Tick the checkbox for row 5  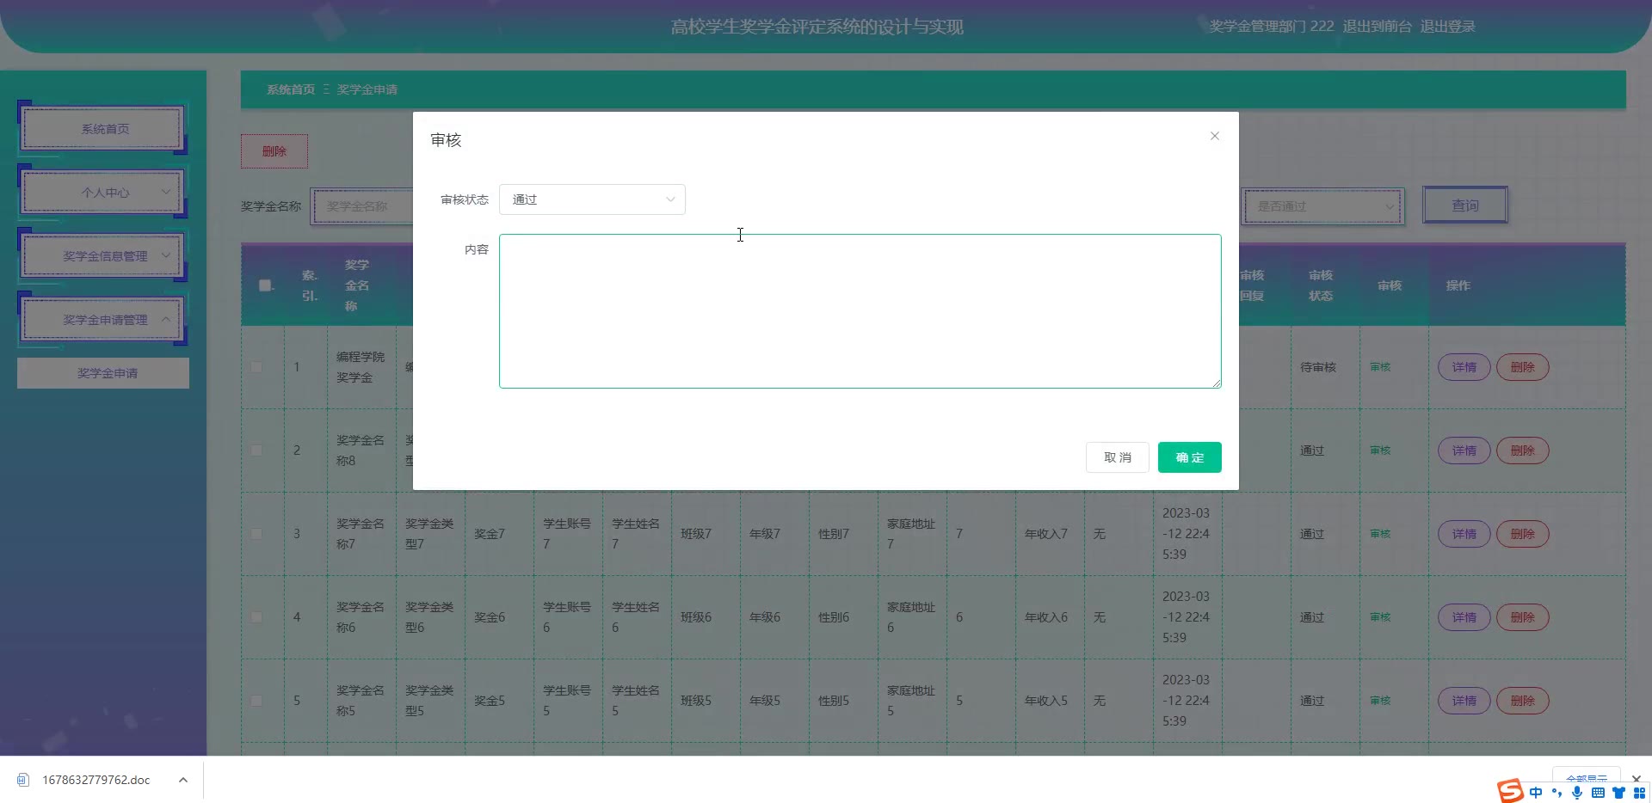click(256, 701)
